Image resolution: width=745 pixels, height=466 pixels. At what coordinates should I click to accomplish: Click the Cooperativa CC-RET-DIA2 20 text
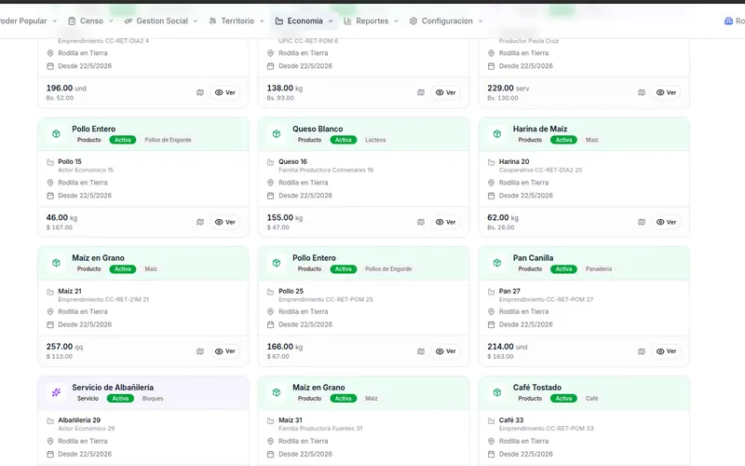[540, 170]
